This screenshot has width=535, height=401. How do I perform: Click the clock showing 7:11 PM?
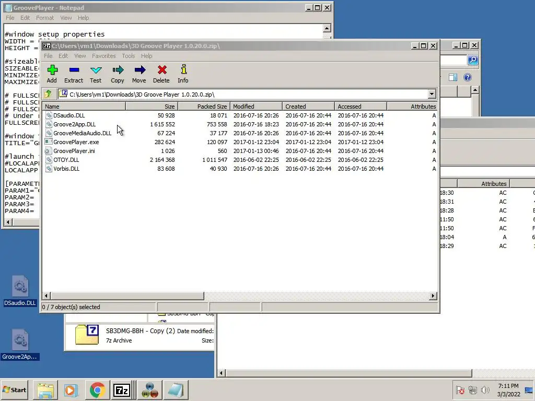click(508, 386)
